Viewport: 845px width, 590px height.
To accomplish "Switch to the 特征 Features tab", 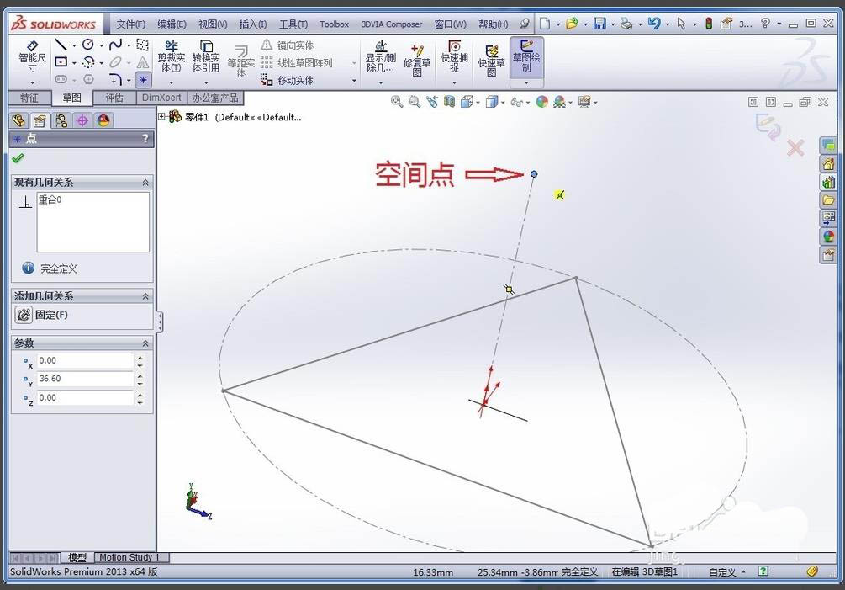I will [29, 98].
